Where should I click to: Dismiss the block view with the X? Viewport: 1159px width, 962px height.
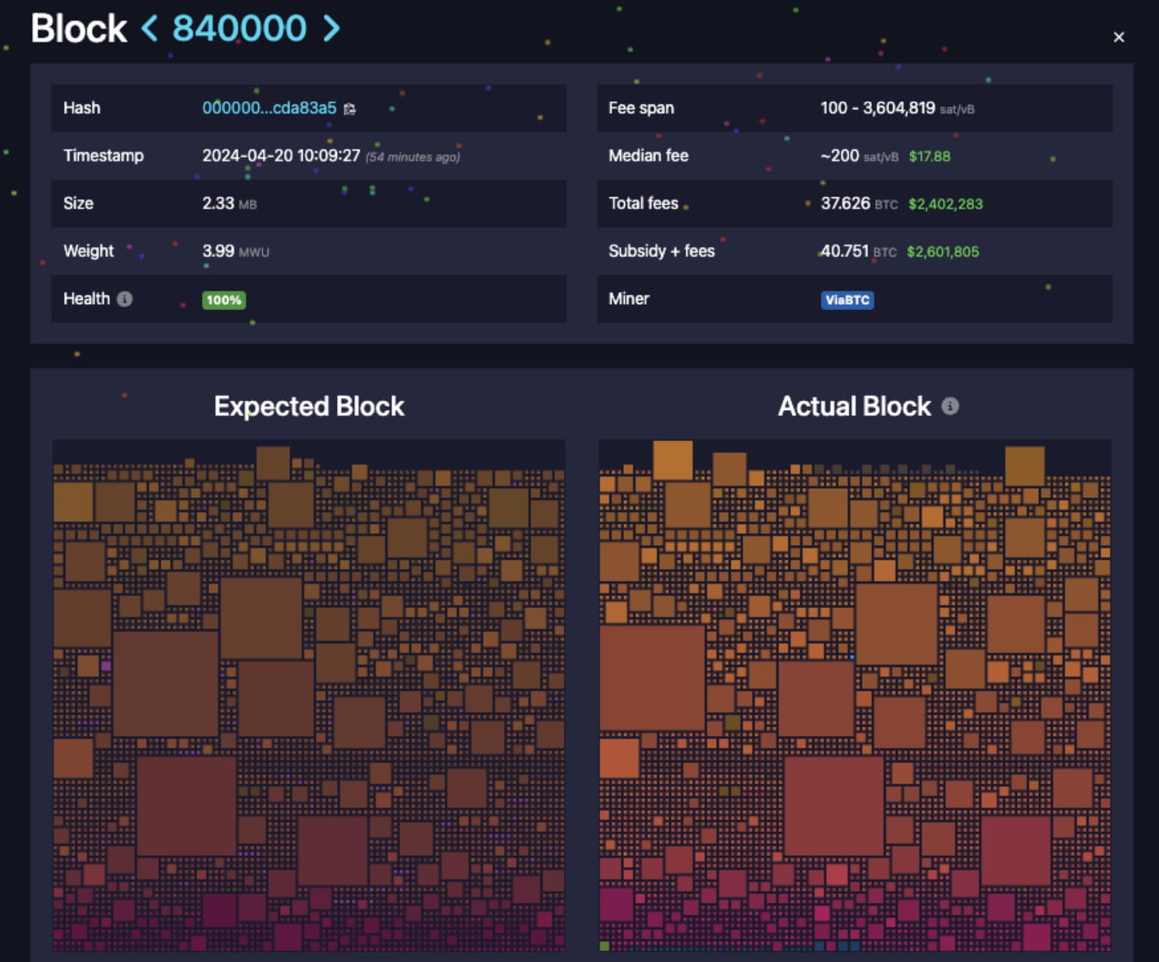1118,37
